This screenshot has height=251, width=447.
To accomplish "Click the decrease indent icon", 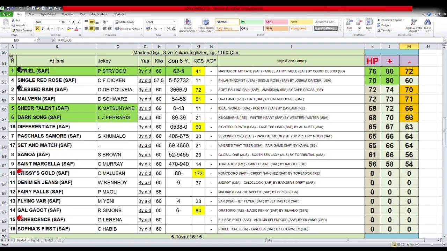I will tap(105, 29).
